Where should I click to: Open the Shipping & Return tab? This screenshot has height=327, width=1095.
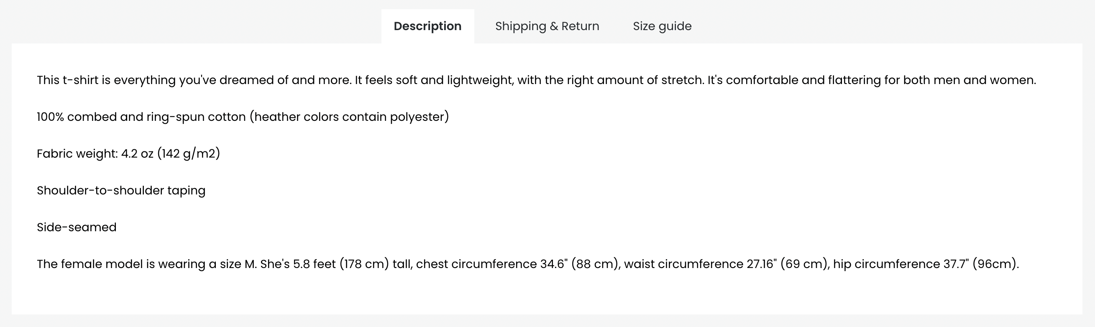[x=547, y=26]
